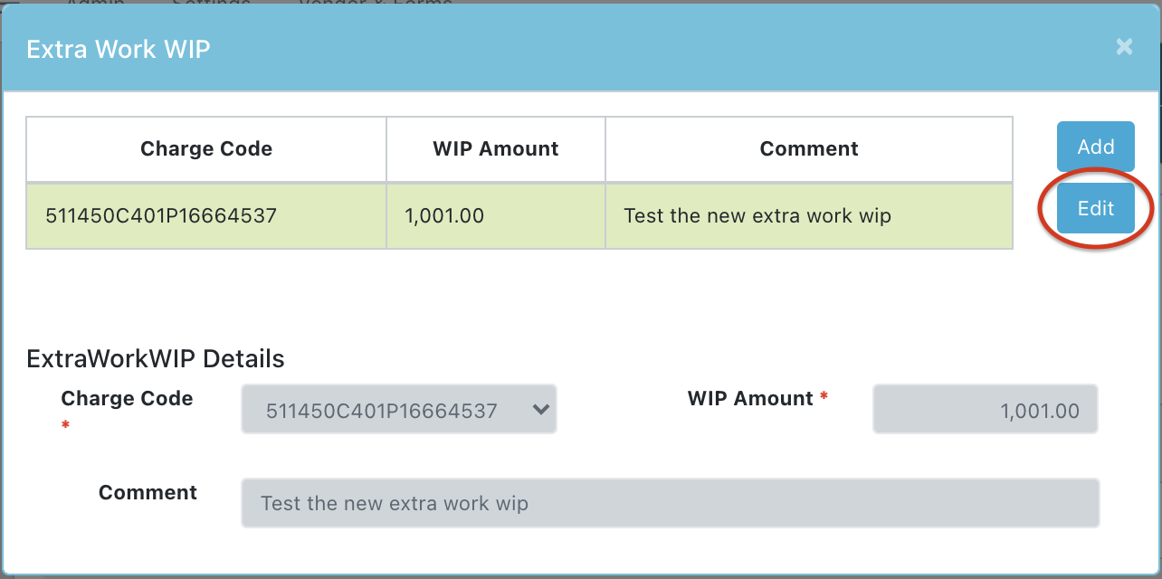Open the Admin menu
Image resolution: width=1162 pixels, height=579 pixels.
[x=93, y=5]
